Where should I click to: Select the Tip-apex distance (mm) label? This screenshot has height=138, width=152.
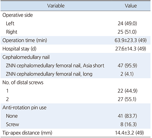(x=27, y=133)
